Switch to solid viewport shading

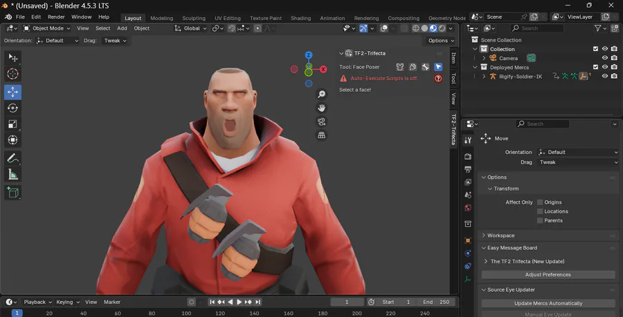425,28
